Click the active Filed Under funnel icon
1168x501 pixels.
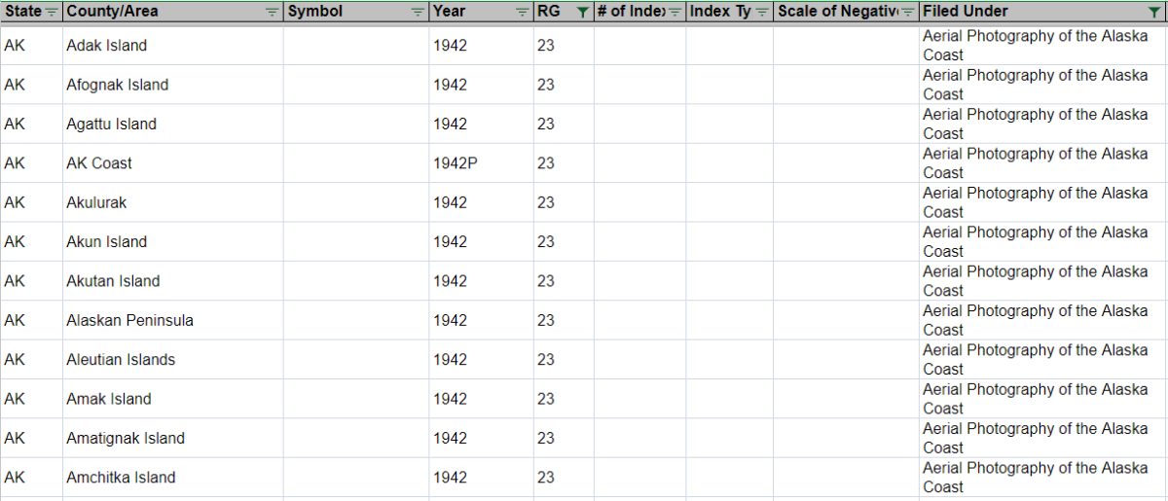(1154, 12)
